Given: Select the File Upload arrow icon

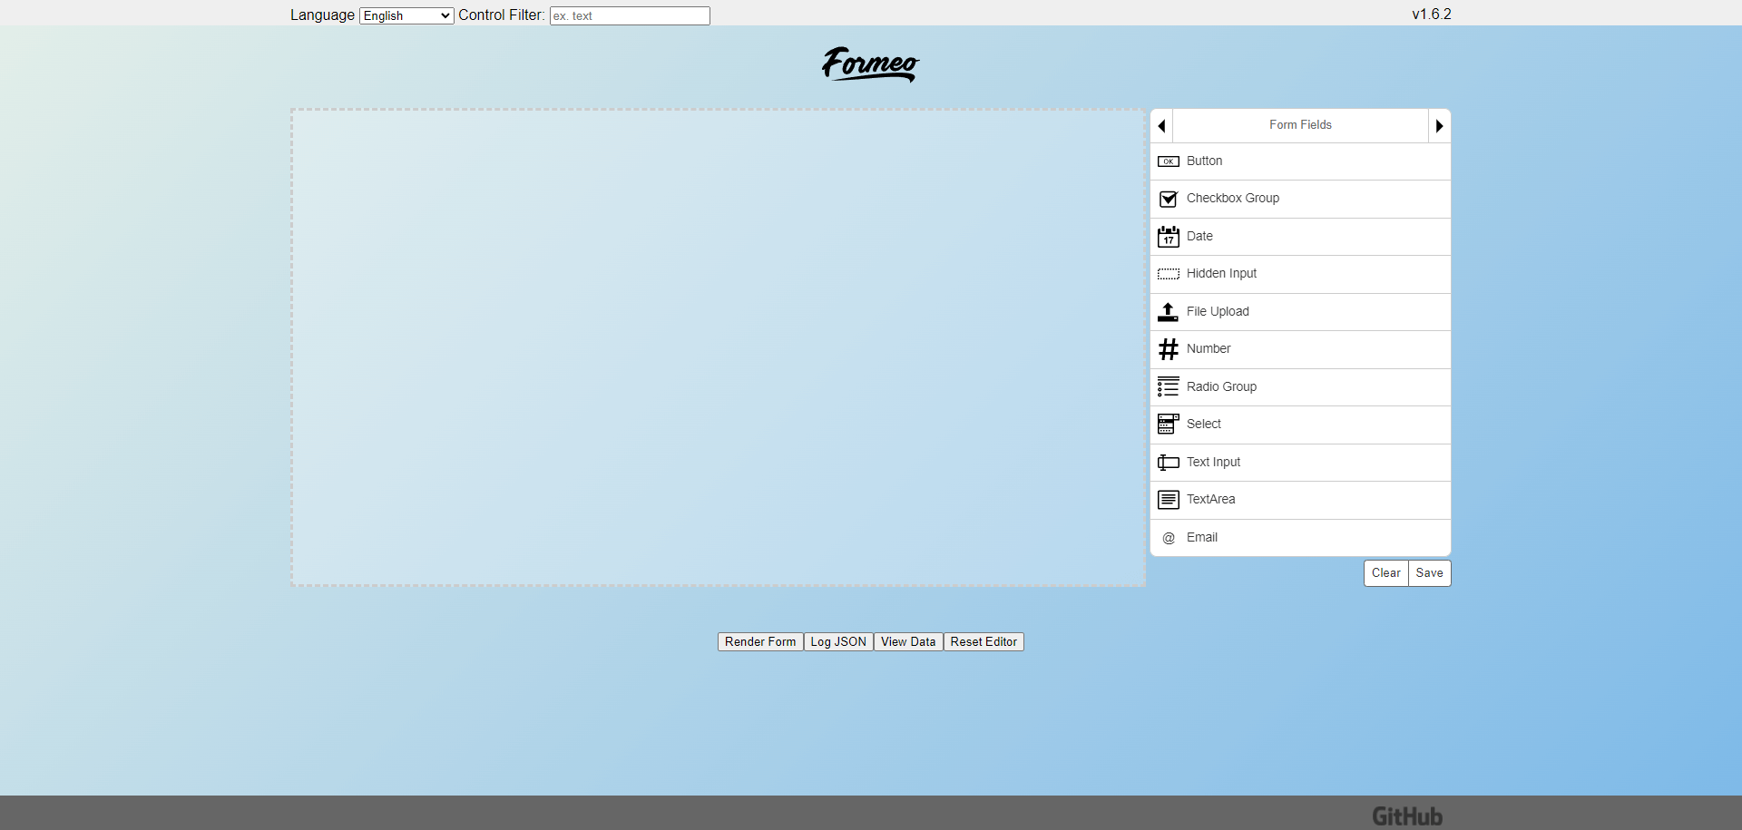Looking at the screenshot, I should [x=1169, y=312].
